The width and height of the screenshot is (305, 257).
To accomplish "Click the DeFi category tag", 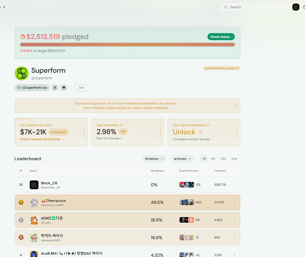I will (x=81, y=88).
